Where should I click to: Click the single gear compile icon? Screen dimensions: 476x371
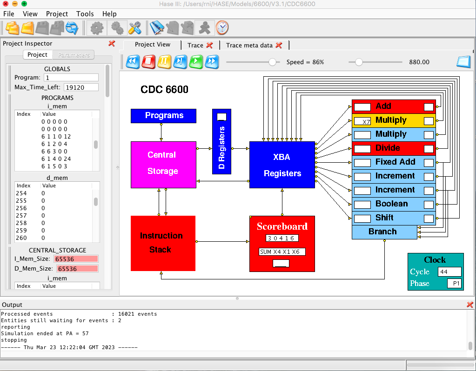point(97,28)
